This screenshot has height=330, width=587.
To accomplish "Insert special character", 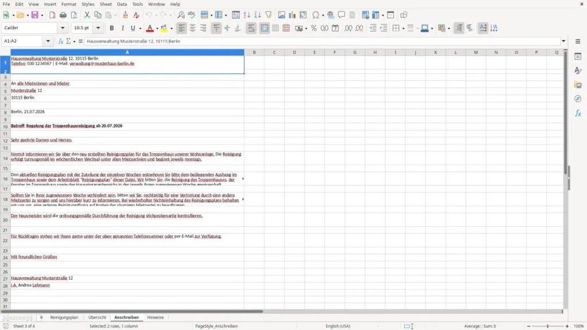I will pos(316,15).
